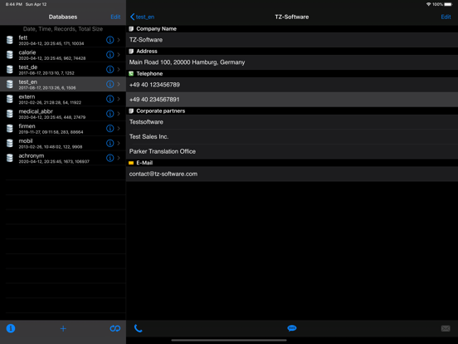Open the calorie database name
Screen dimensions: 458x344
(27, 52)
